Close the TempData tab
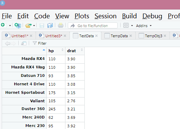 131,36
